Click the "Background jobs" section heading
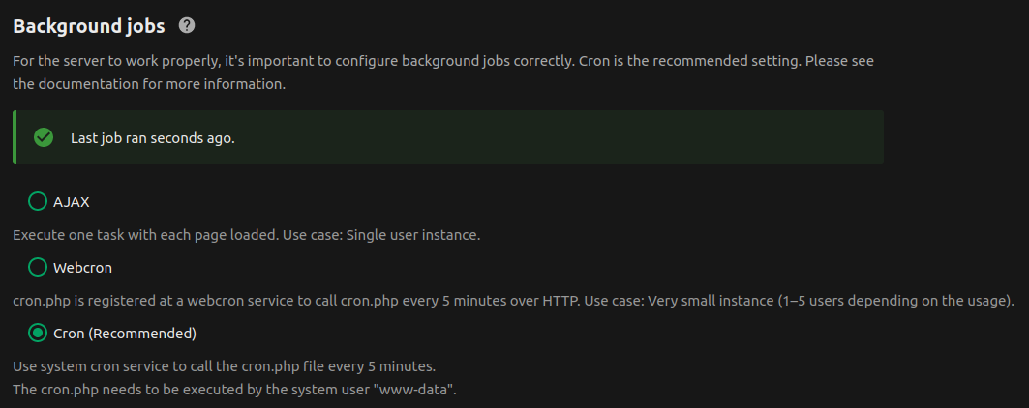The image size is (1029, 408). coord(89,25)
